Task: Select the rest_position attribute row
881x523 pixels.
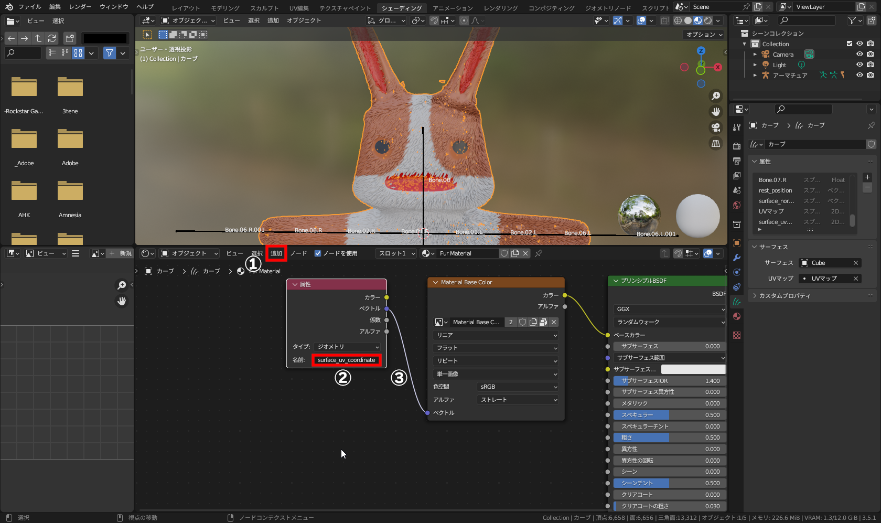Action: pos(802,190)
